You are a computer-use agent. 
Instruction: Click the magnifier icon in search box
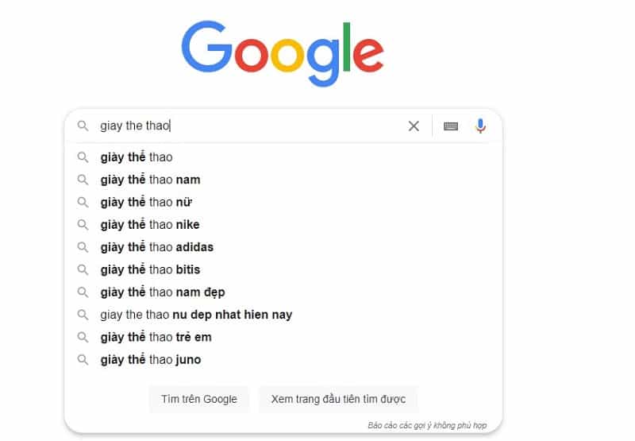click(83, 126)
